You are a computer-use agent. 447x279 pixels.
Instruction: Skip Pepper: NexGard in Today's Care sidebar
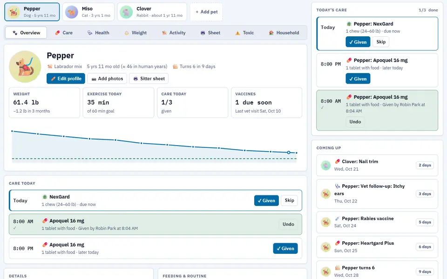(381, 42)
